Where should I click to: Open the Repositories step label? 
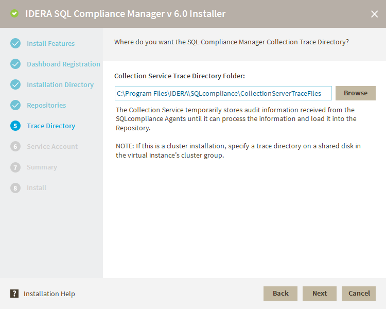pos(46,105)
